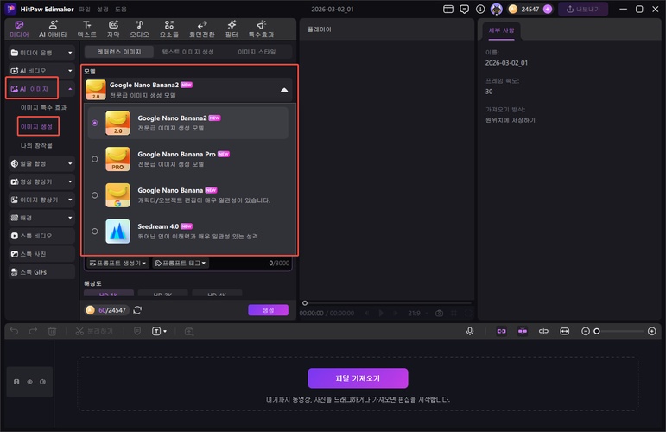
Task: Select the Google Nano Banana2 radio option
Action: 95,123
